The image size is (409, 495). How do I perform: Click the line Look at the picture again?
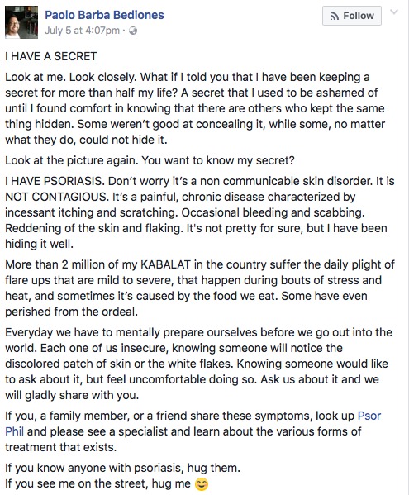click(150, 160)
